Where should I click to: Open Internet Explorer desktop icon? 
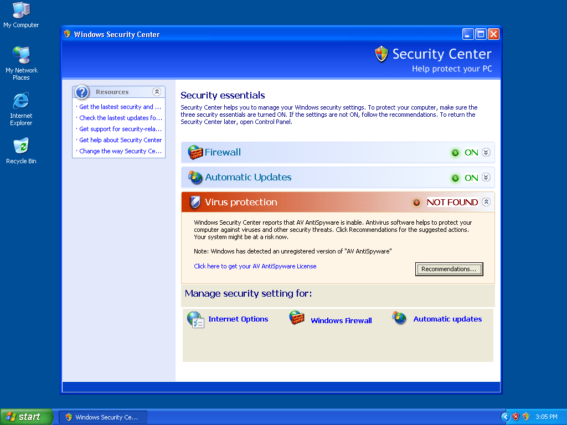tap(21, 101)
